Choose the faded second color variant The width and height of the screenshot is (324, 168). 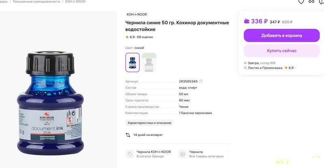149,62
